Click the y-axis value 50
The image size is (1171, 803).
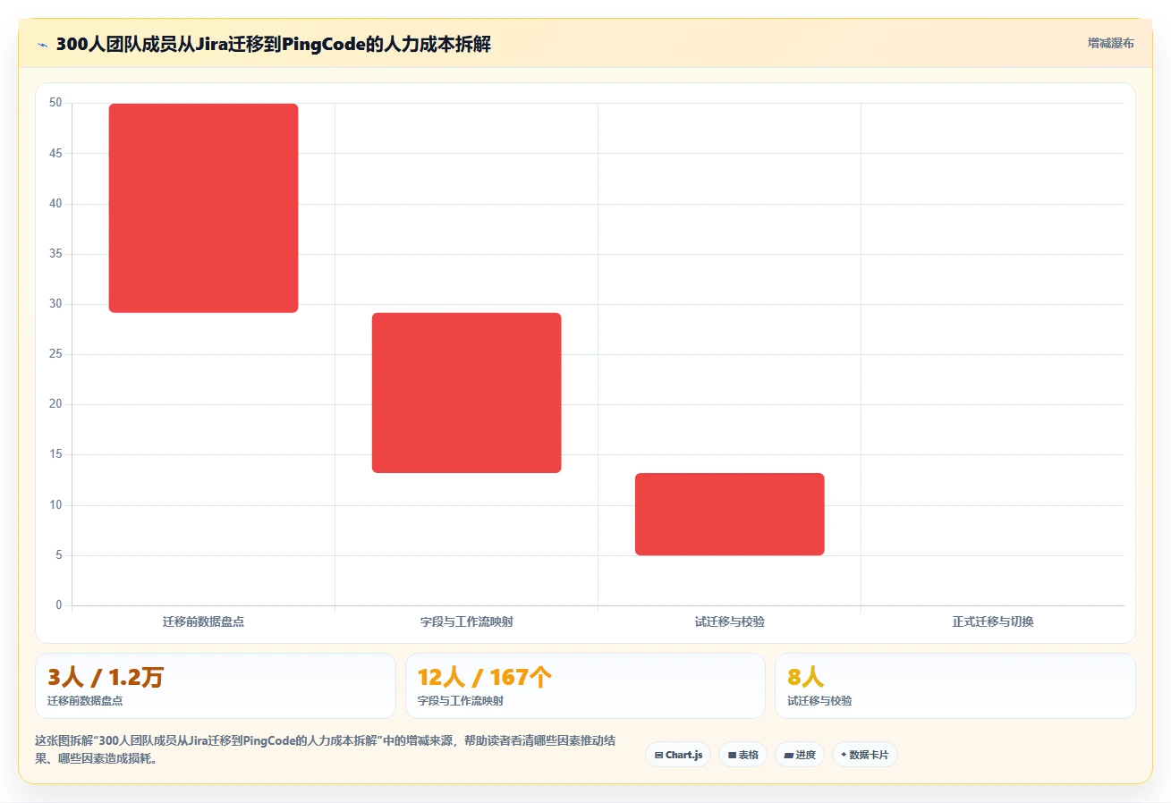tap(55, 103)
